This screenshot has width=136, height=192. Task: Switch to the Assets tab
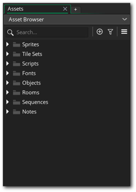(x=16, y=9)
